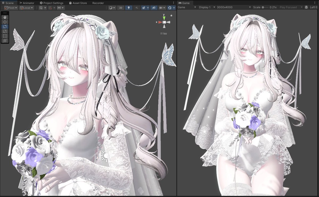319x197 pixels.
Task: Open the 3000x4000 resolution dropdown
Action: 234,7
